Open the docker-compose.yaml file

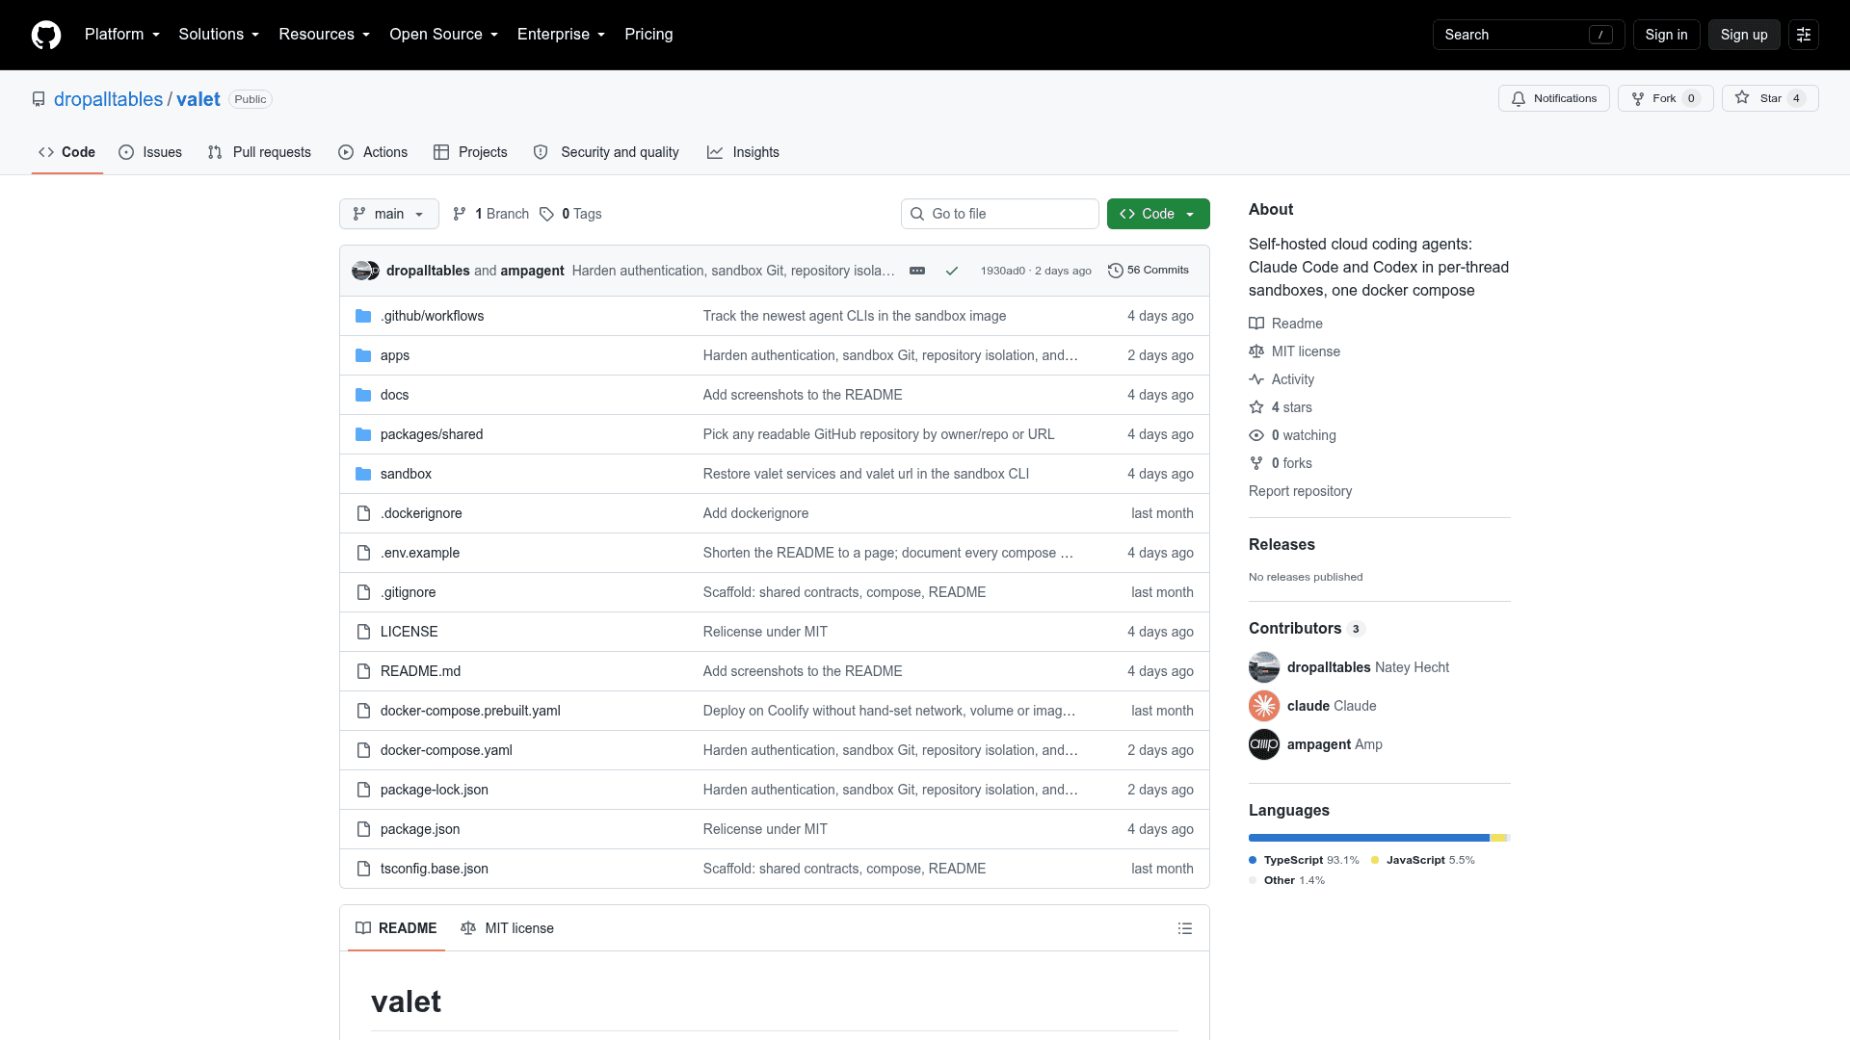pos(446,750)
